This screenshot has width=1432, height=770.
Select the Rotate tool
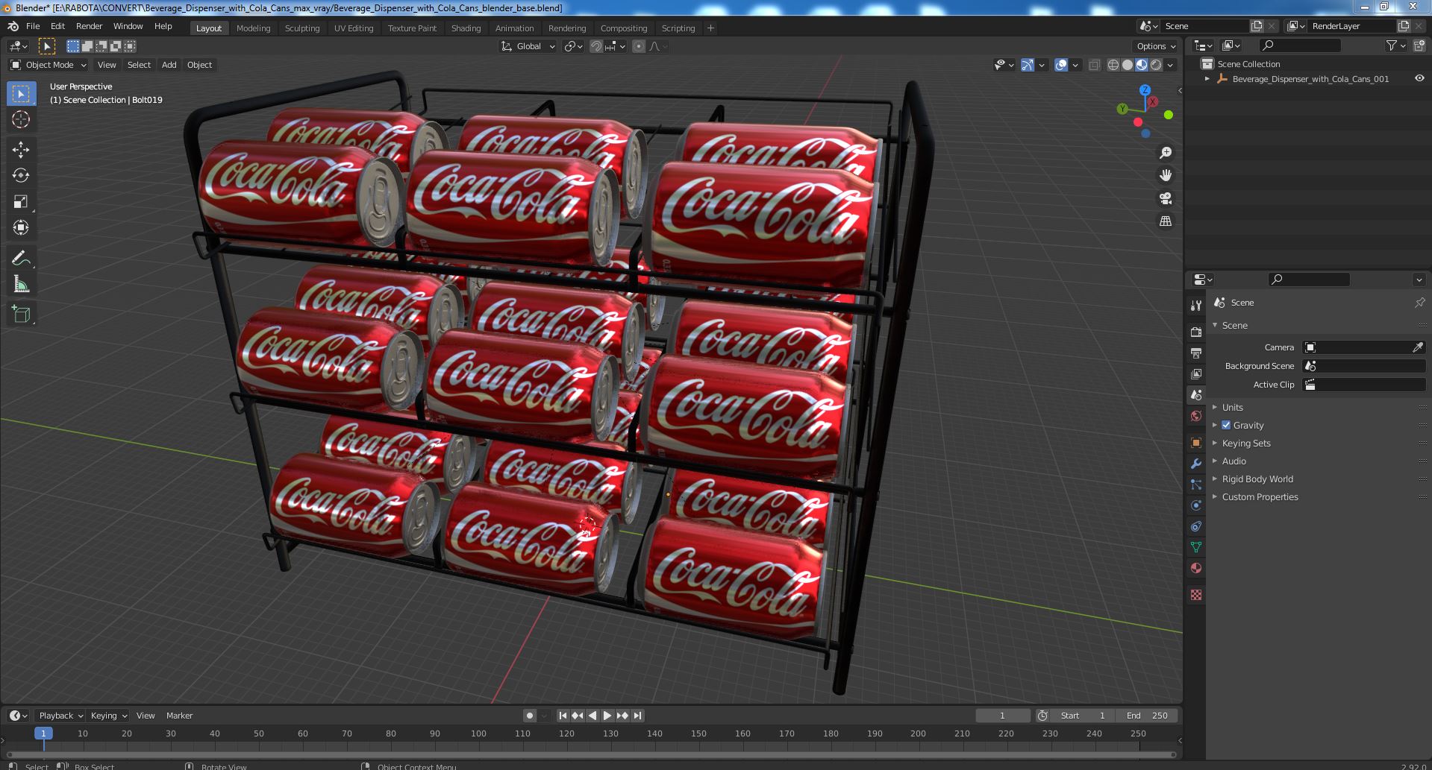21,175
